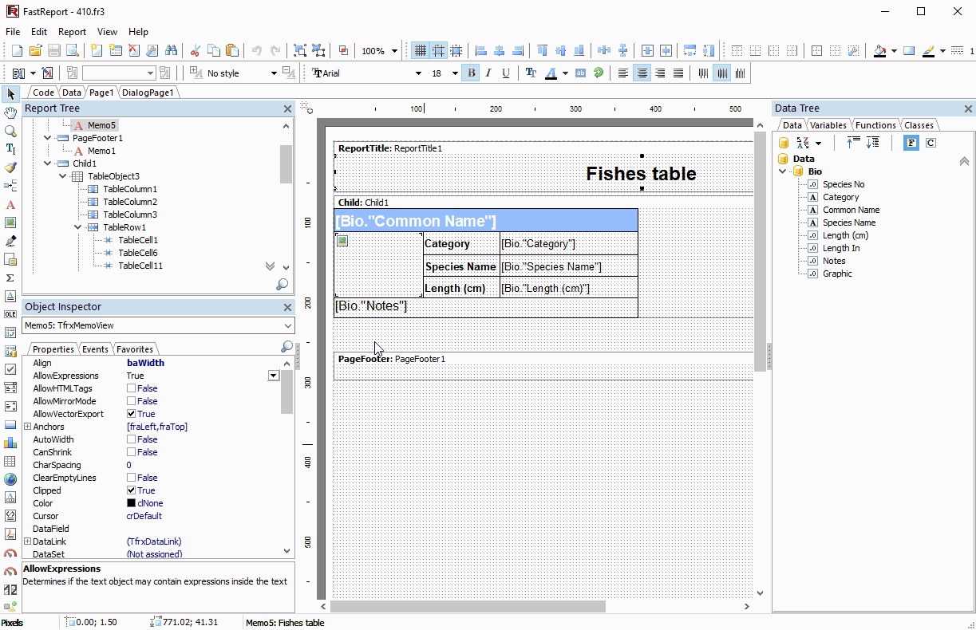The image size is (976, 630).
Task: Uncheck the Clipped property checkbox
Action: point(132,490)
